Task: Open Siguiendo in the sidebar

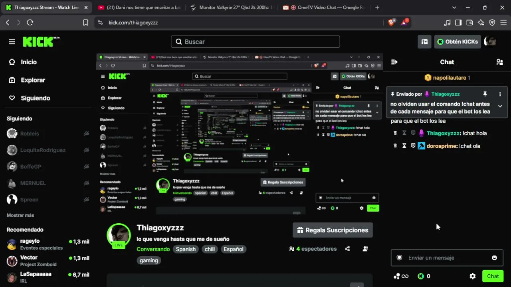Action: tap(30, 98)
